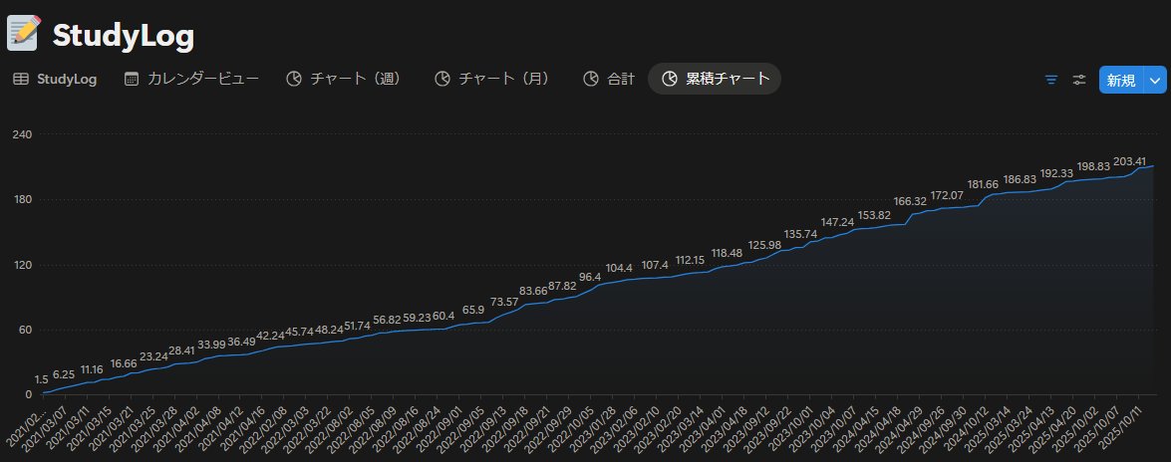Select the 累積チャート tab
This screenshot has height=462, width=1171.
tap(715, 79)
